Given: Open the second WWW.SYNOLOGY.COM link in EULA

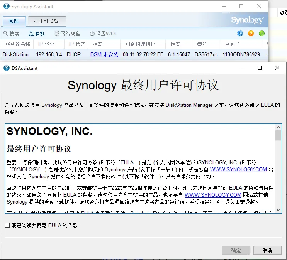Looking at the screenshot, I should (x=213, y=195).
